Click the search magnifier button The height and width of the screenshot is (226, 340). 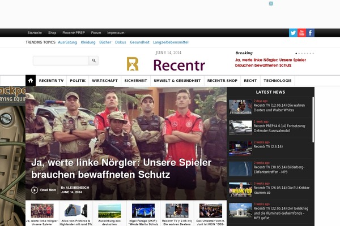coord(93,60)
